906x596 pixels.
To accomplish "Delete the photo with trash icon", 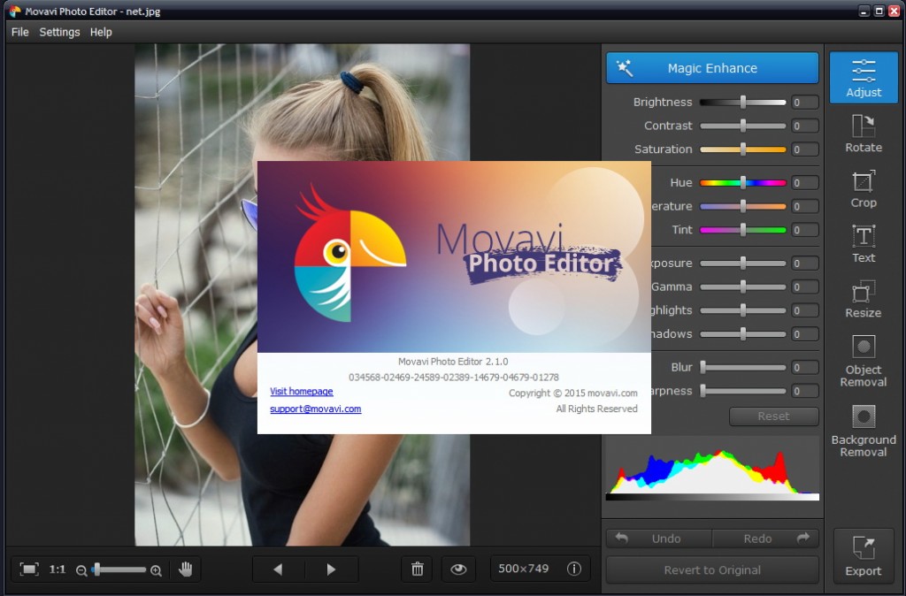I will click(418, 569).
